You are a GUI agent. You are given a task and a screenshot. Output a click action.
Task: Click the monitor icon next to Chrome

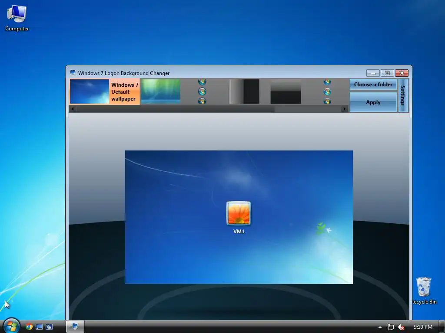pos(39,327)
